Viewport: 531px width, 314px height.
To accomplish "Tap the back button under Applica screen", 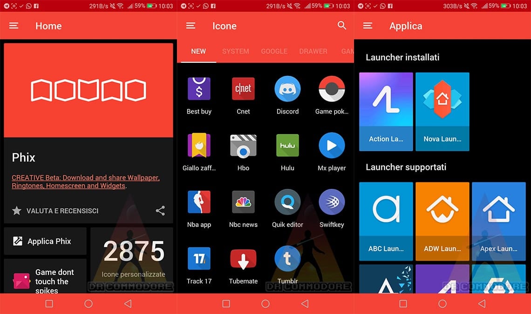I will (482, 303).
